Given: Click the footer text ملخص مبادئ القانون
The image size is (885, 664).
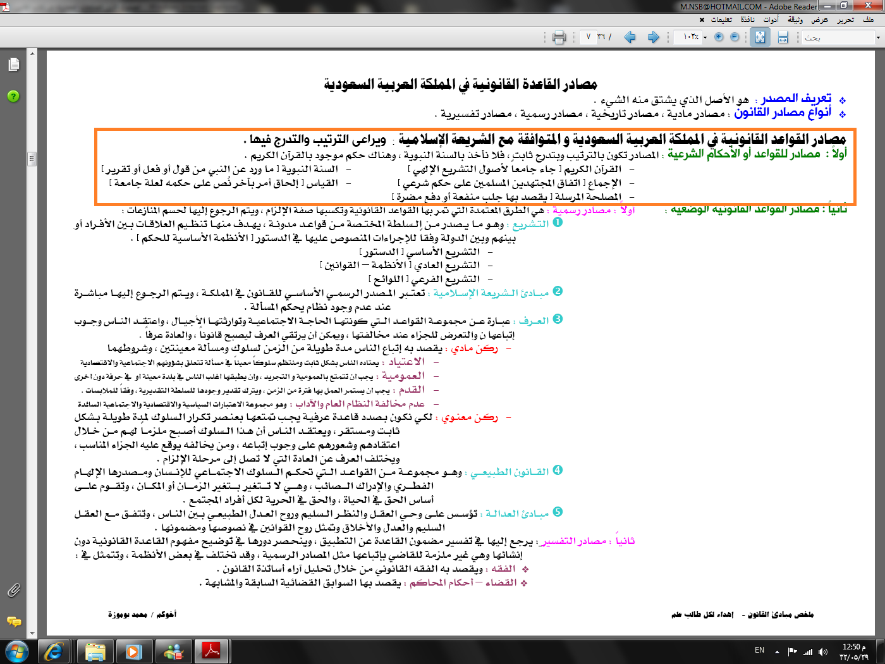Looking at the screenshot, I should coord(781,614).
